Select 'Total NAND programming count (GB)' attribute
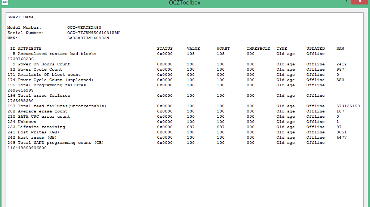This screenshot has width=370, height=207. 61,143
